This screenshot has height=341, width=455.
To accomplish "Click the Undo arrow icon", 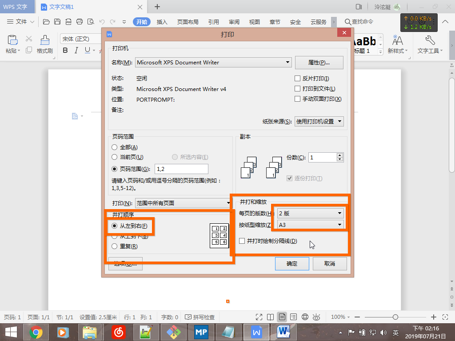I will [102, 22].
